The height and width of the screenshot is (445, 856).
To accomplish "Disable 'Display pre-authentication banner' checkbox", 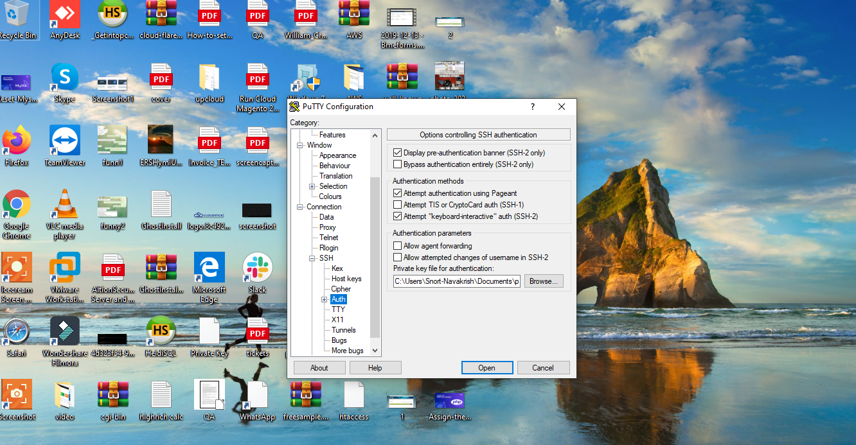I will coord(397,153).
